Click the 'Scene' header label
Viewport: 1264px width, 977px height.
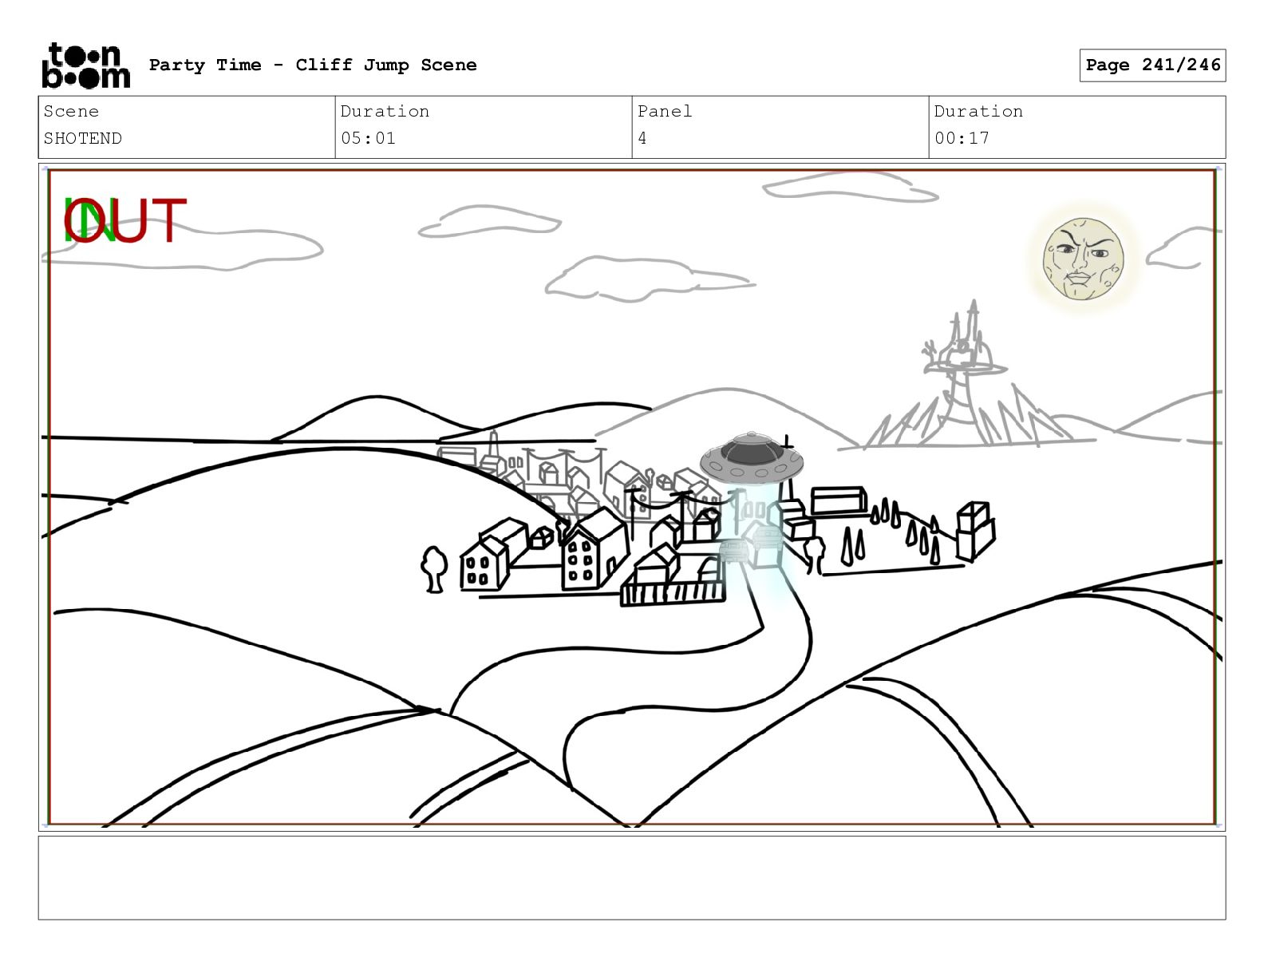tap(71, 111)
